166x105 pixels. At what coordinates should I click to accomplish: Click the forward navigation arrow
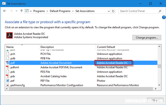pos(11,11)
